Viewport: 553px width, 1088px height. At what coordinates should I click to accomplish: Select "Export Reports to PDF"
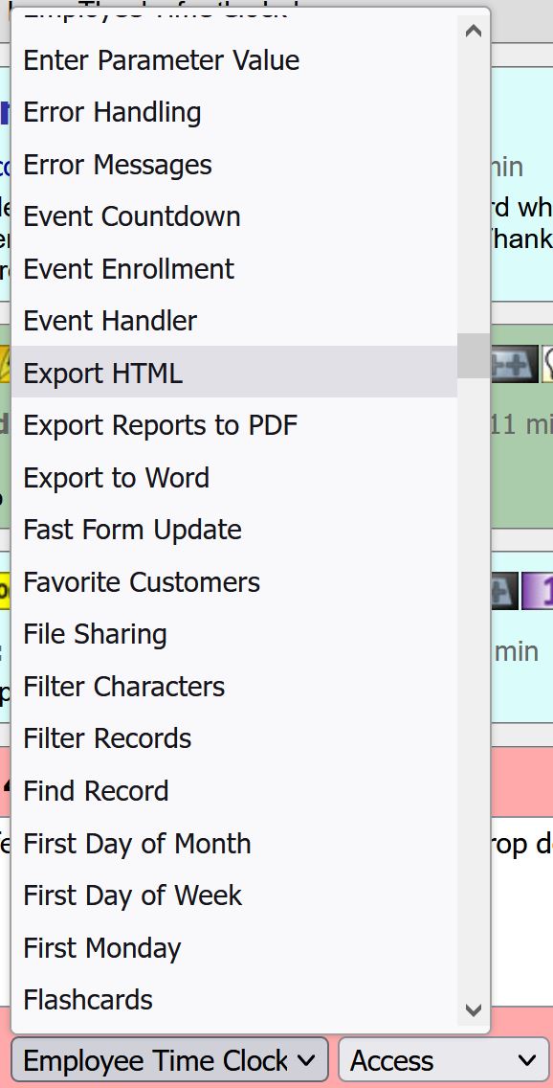160,425
